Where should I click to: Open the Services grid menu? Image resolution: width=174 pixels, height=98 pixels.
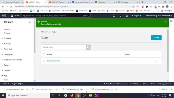[15, 16]
